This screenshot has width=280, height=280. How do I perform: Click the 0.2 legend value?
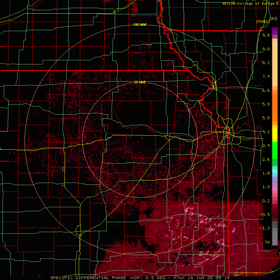point(266,201)
